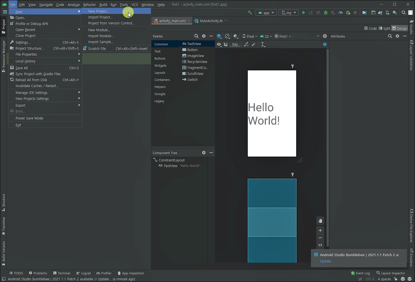Click Settings... in the File menu
The image size is (415, 282).
(x=45, y=42)
